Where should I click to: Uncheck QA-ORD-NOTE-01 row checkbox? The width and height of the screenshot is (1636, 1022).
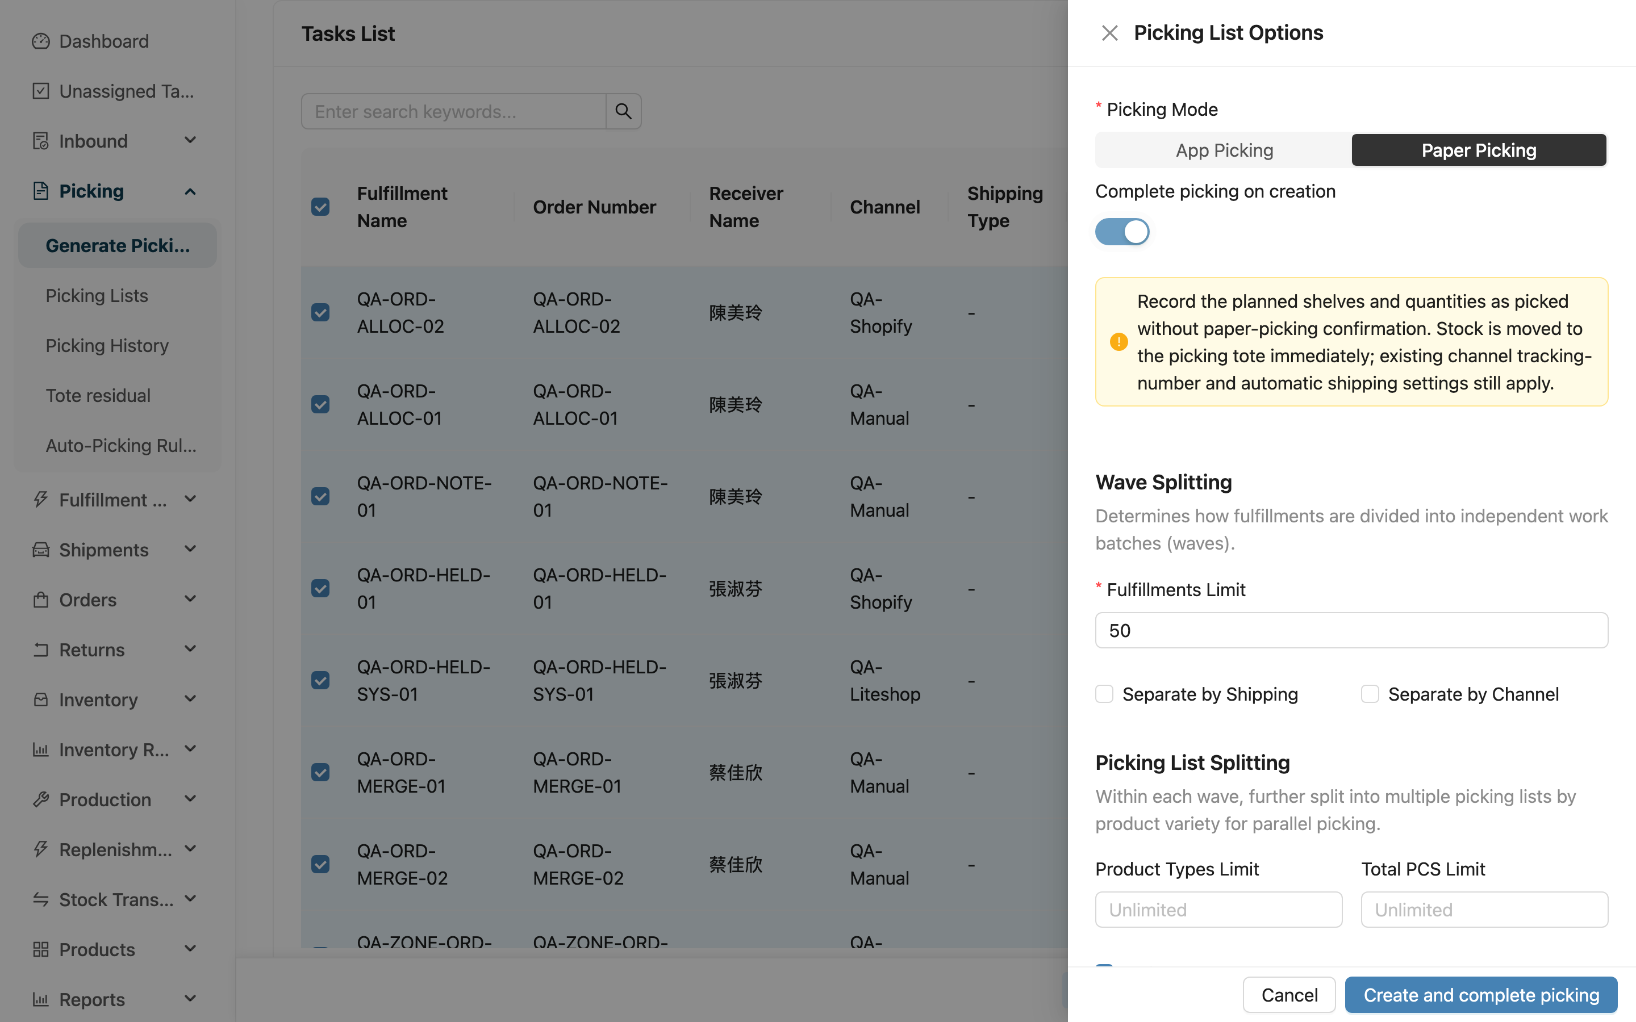(x=320, y=497)
